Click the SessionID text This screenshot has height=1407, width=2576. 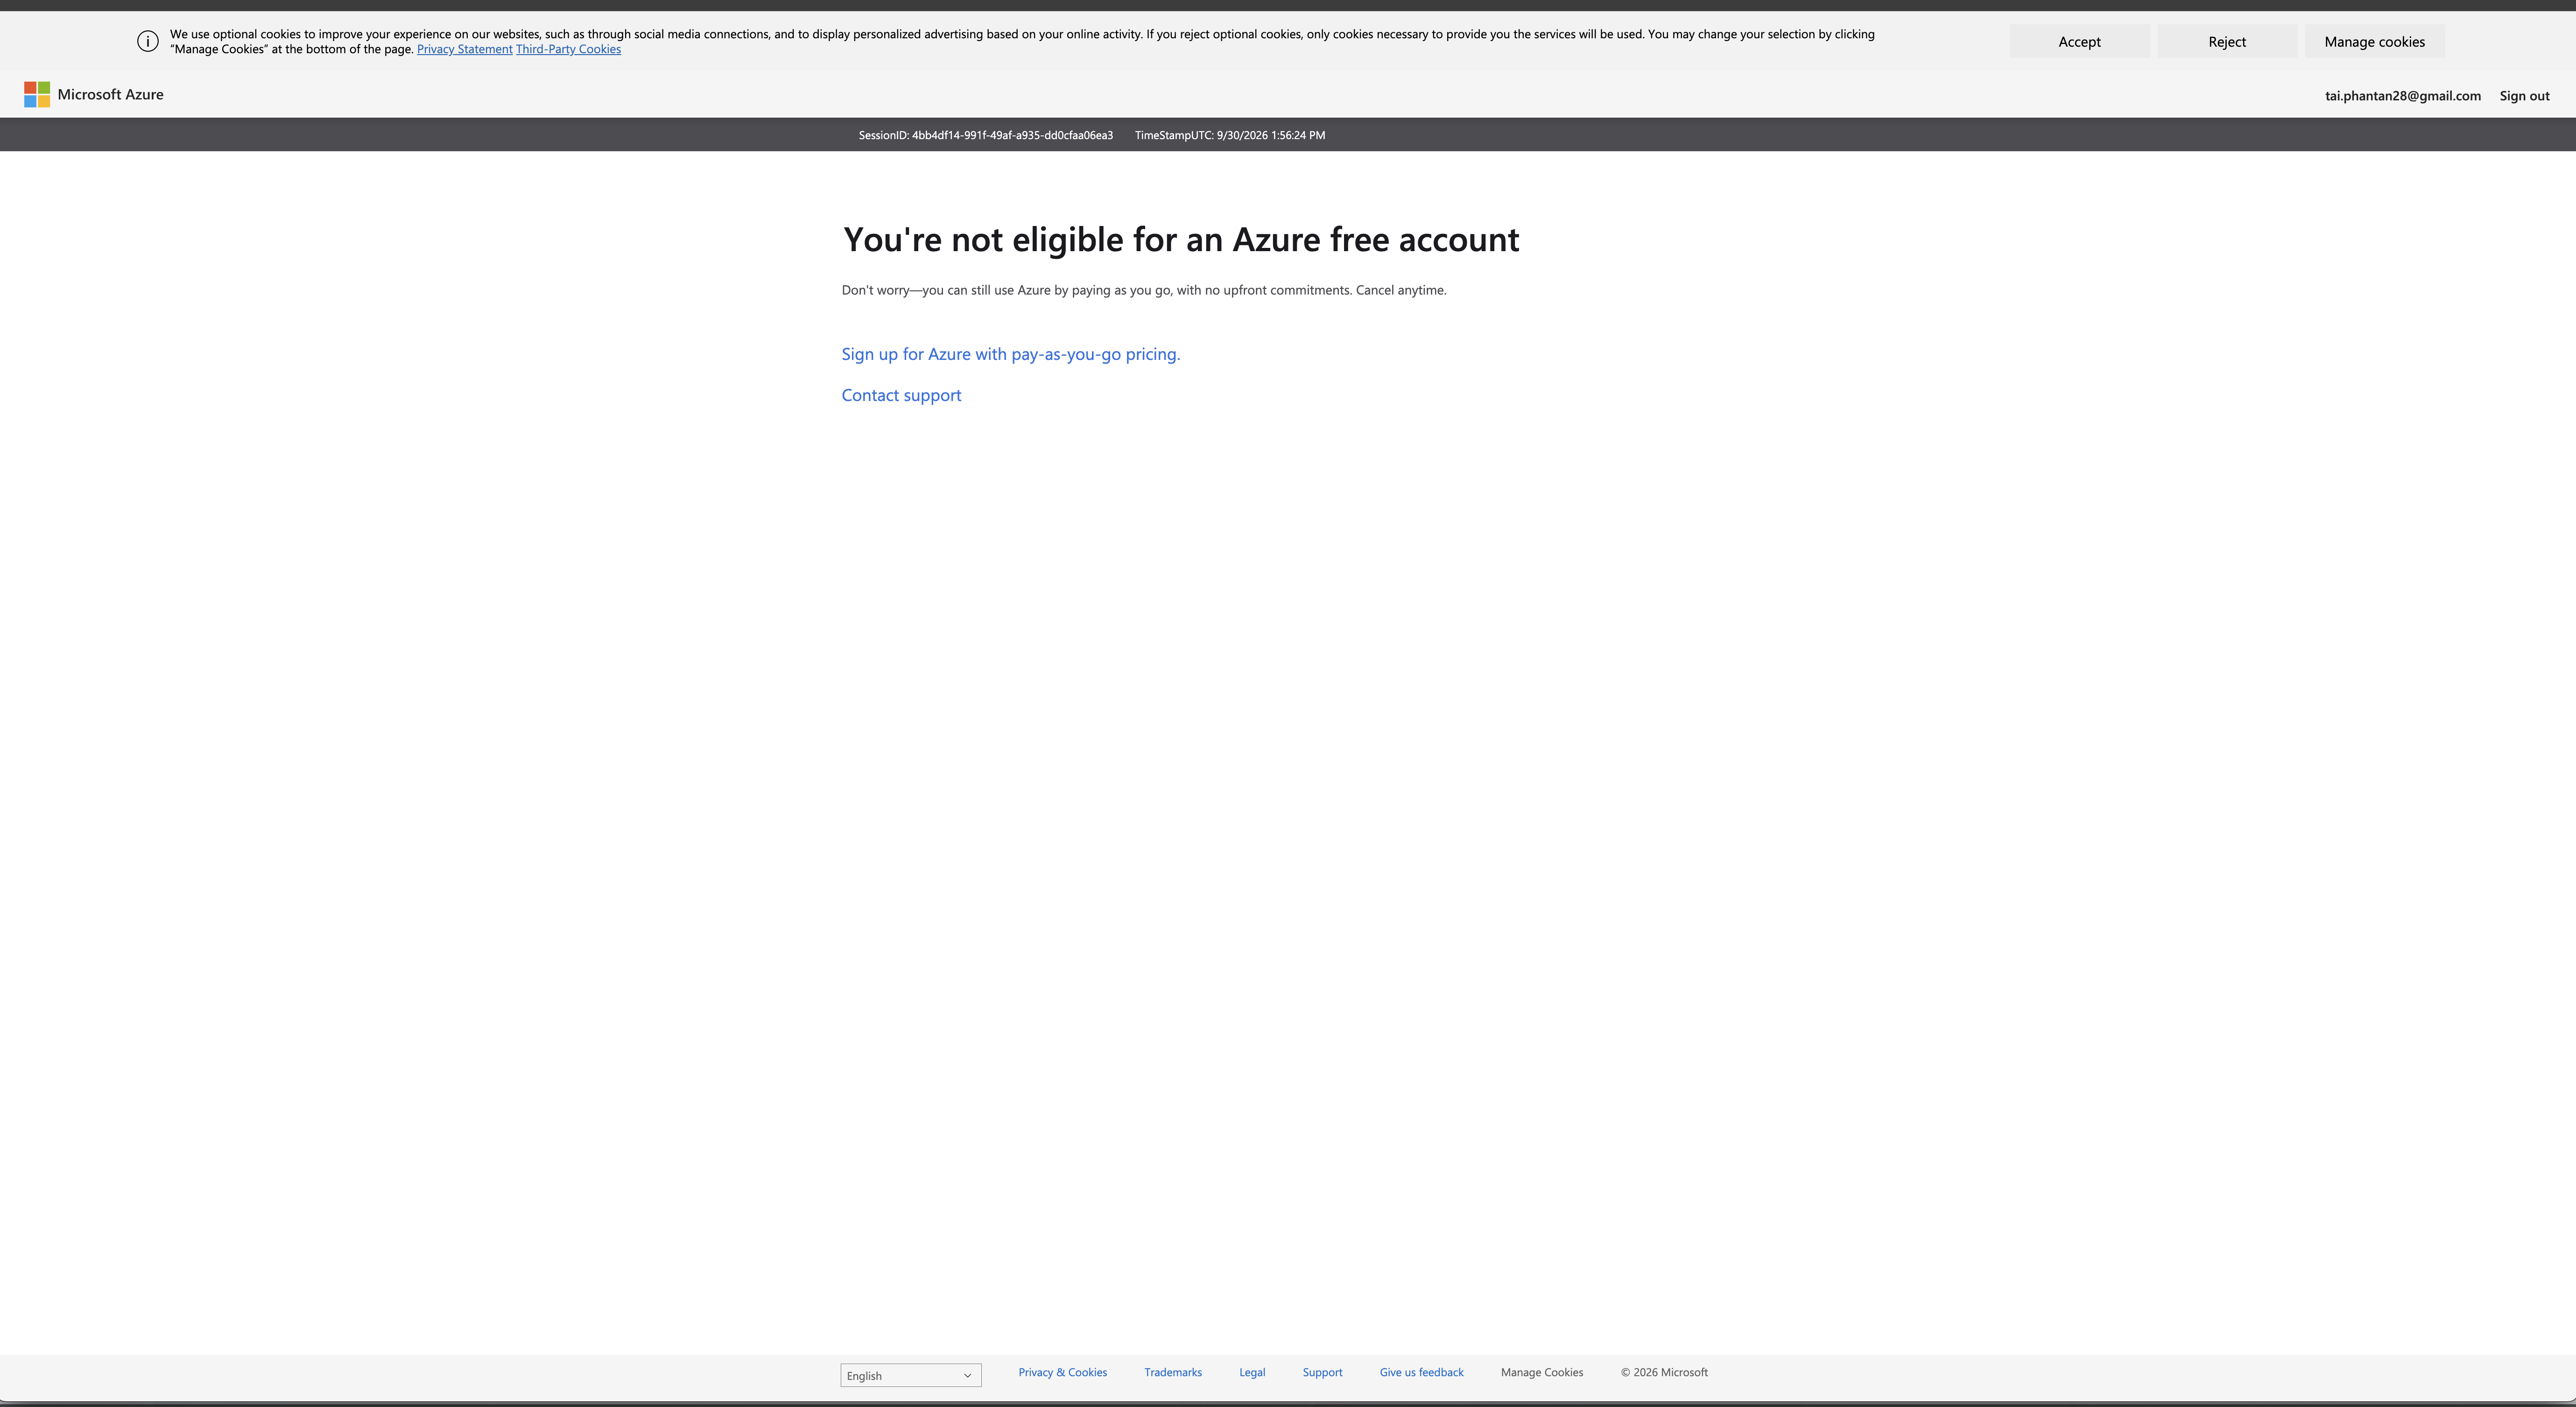coord(985,135)
